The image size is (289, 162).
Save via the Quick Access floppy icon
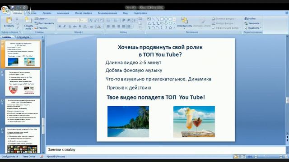(x=12, y=8)
